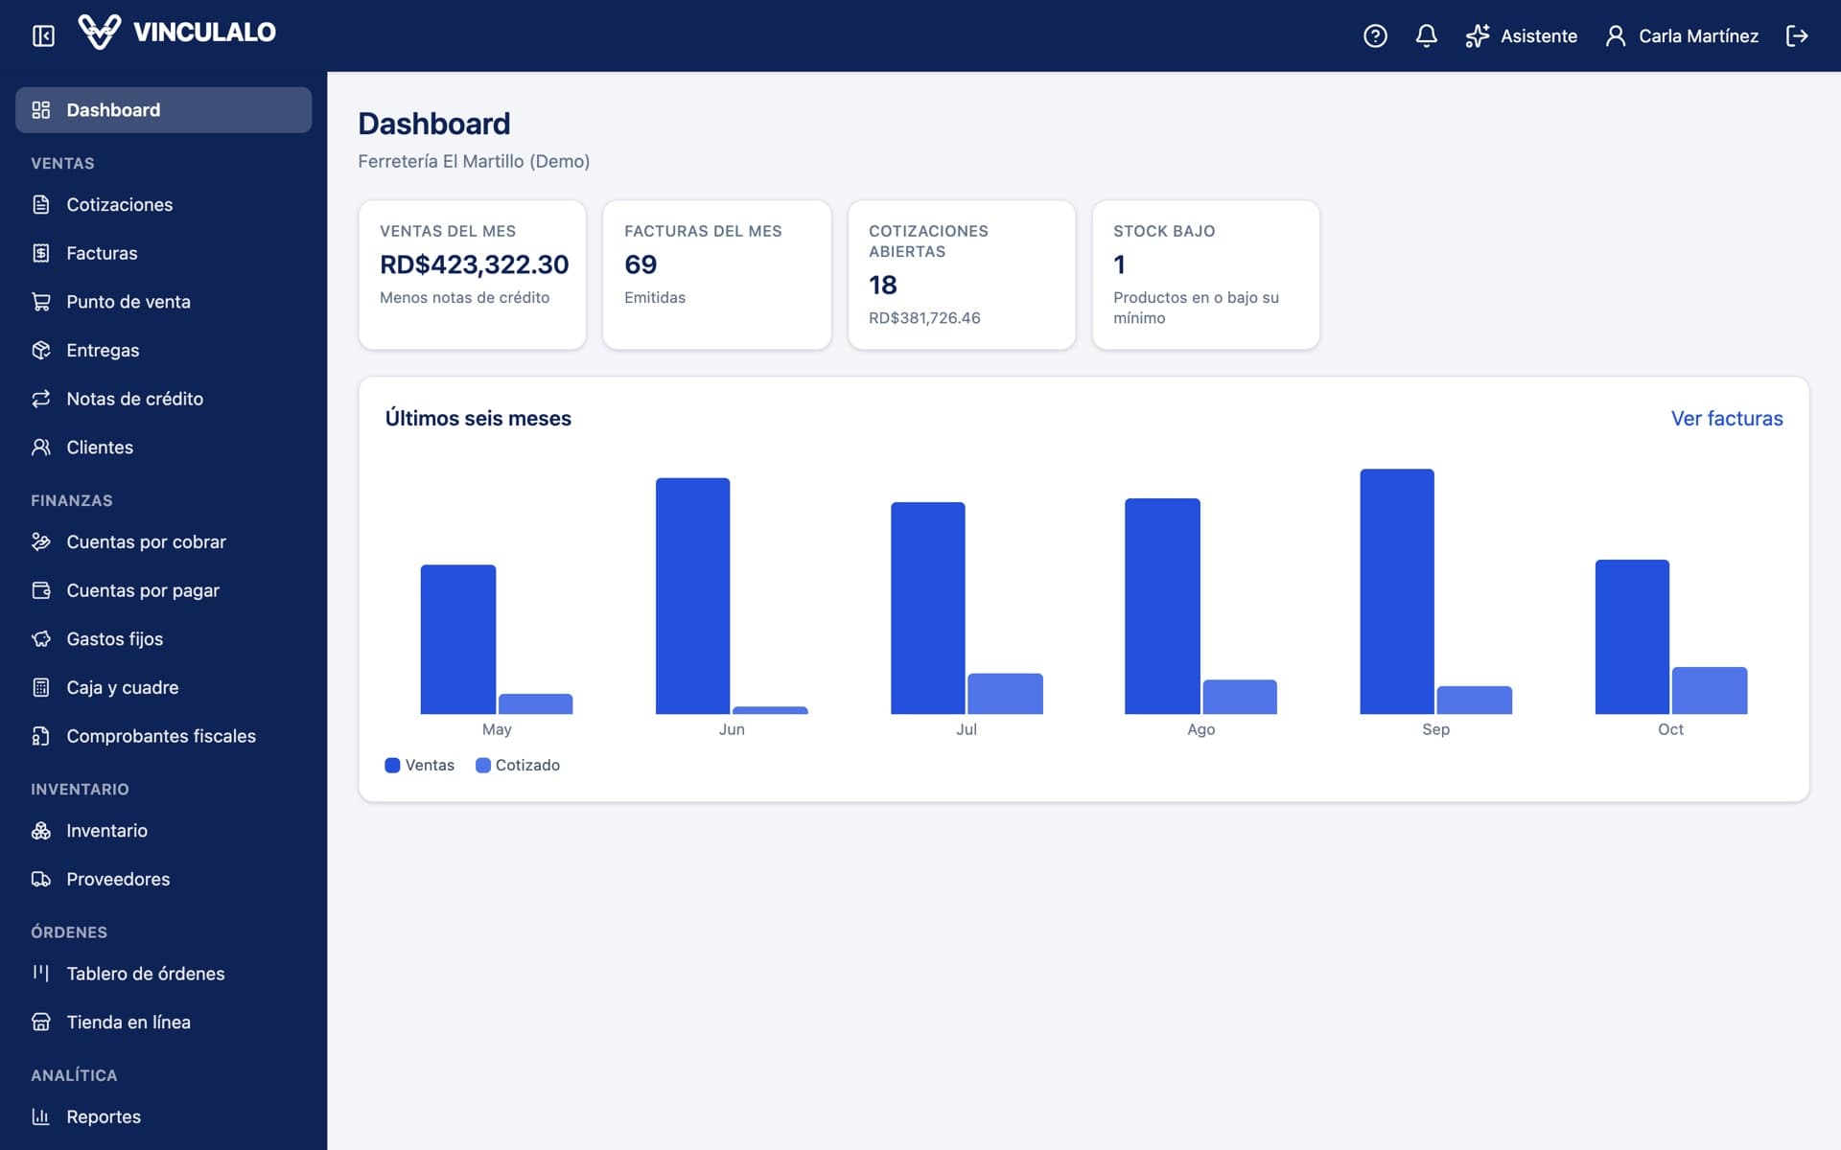Click the Ventas legend color swatch

[392, 765]
